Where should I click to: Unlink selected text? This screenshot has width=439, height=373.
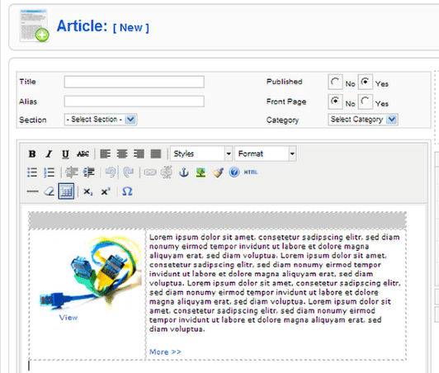click(167, 172)
